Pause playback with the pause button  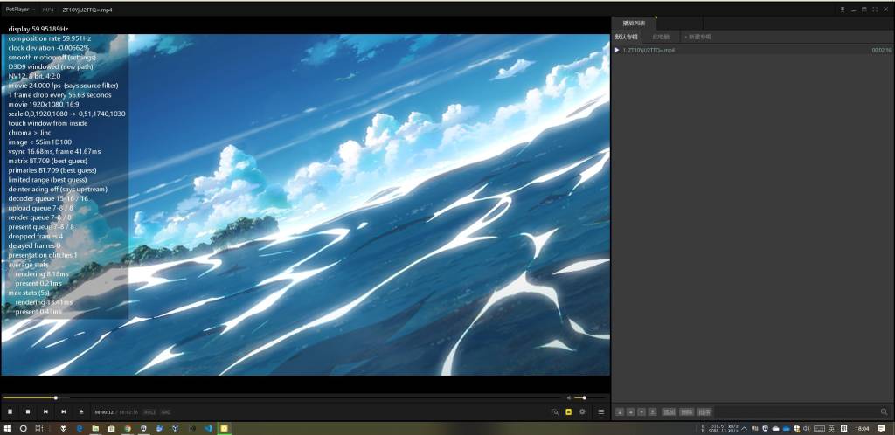tap(10, 411)
